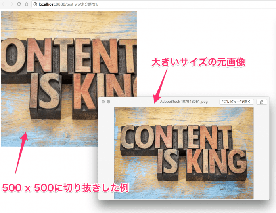This screenshot has height=213, width=276.
Task: Click the browser back arrow
Action: pos(4,4)
